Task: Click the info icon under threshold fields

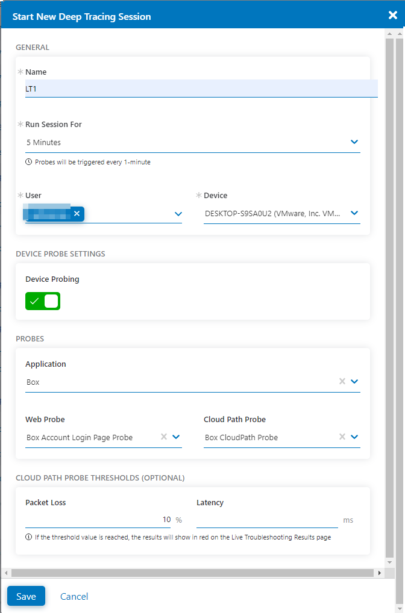Action: click(28, 538)
